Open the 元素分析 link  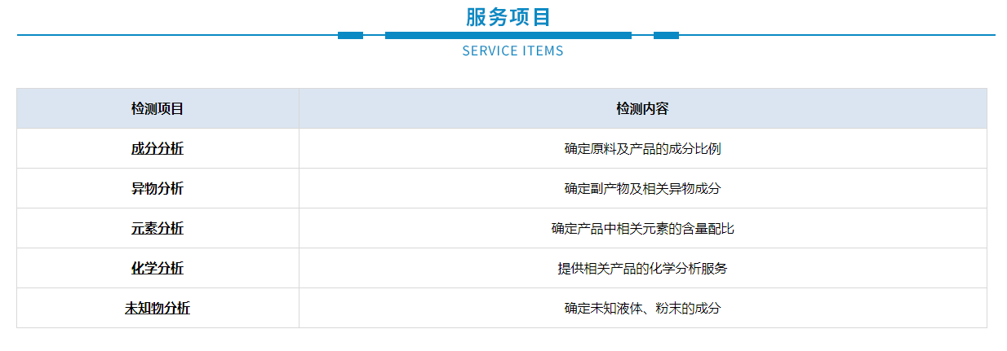[x=157, y=229]
